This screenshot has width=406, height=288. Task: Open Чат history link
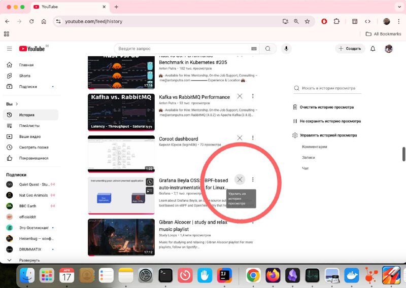(x=306, y=168)
